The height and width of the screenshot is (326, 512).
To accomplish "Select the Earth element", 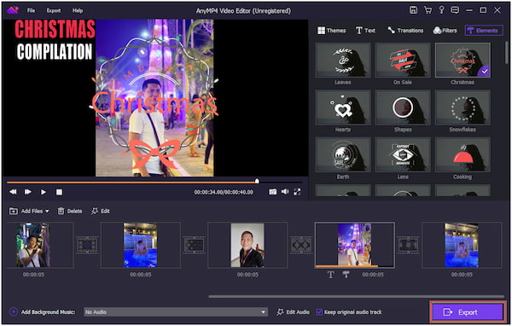I will pyautogui.click(x=343, y=154).
